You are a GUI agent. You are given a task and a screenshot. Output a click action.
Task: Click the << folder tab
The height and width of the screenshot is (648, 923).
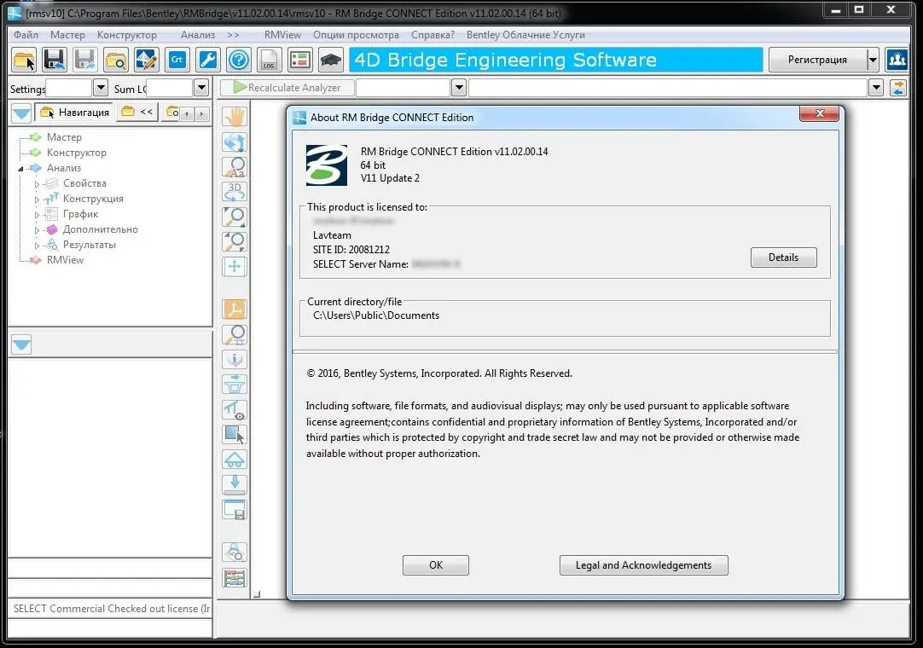coord(137,112)
